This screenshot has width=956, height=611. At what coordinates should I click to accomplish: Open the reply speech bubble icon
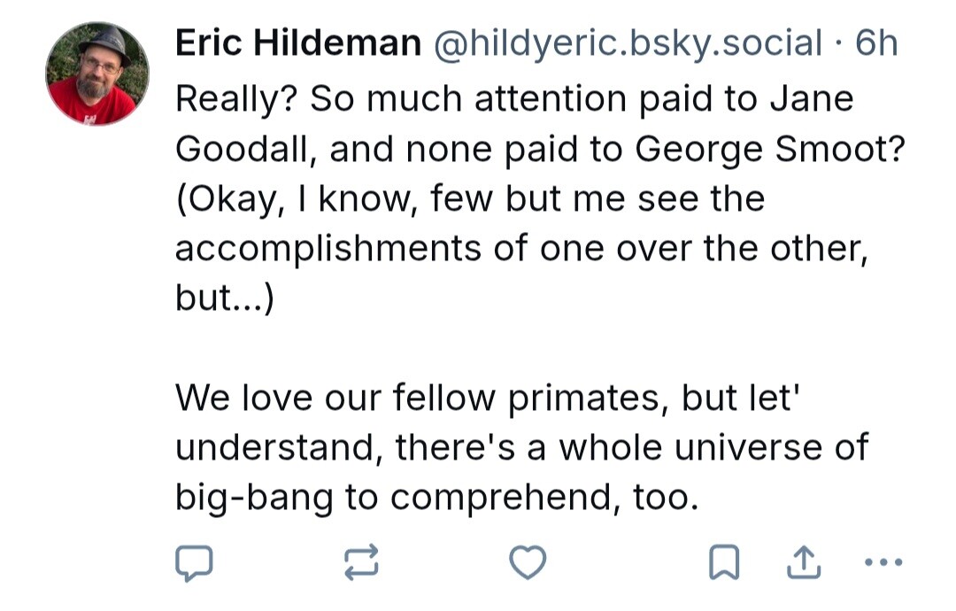point(194,562)
